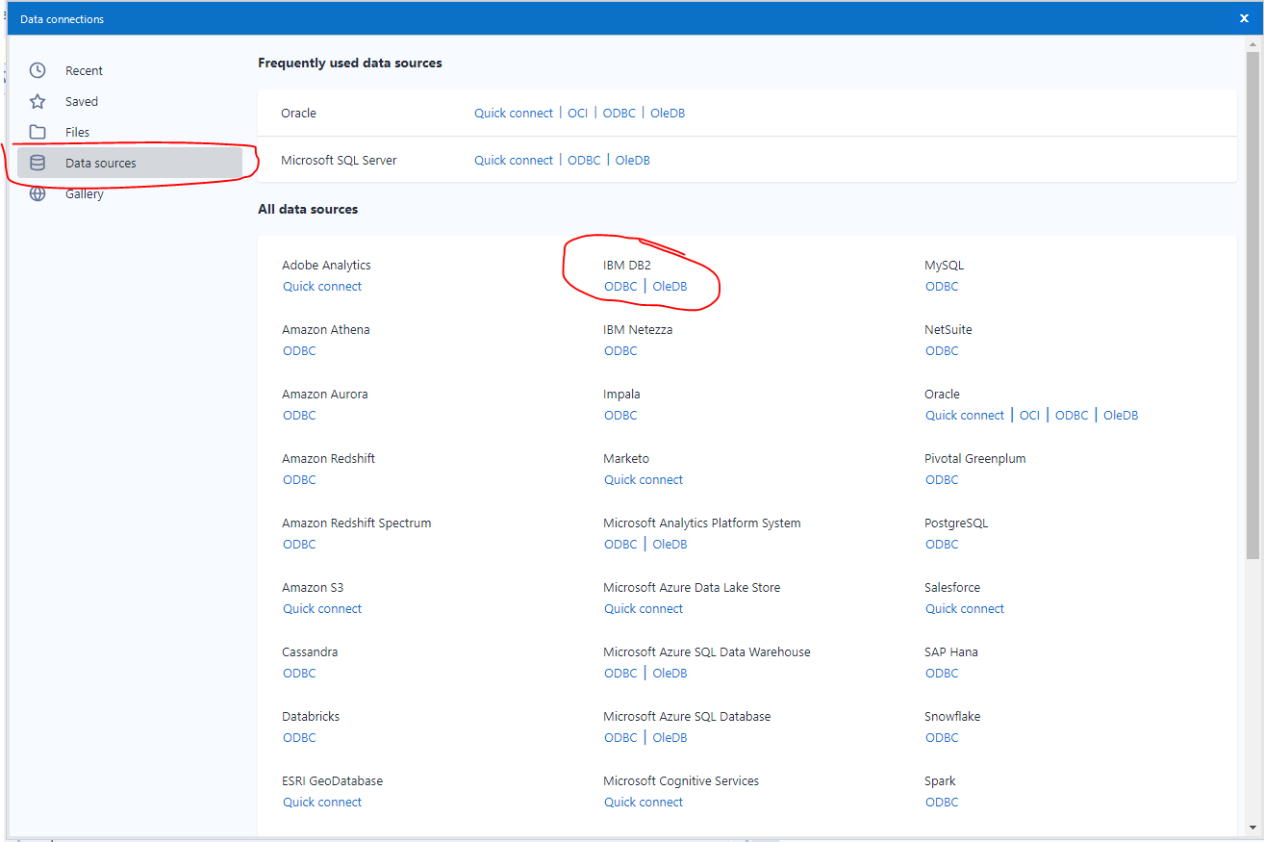1264x842 pixels.
Task: Quick connect to Marketo
Action: 644,479
